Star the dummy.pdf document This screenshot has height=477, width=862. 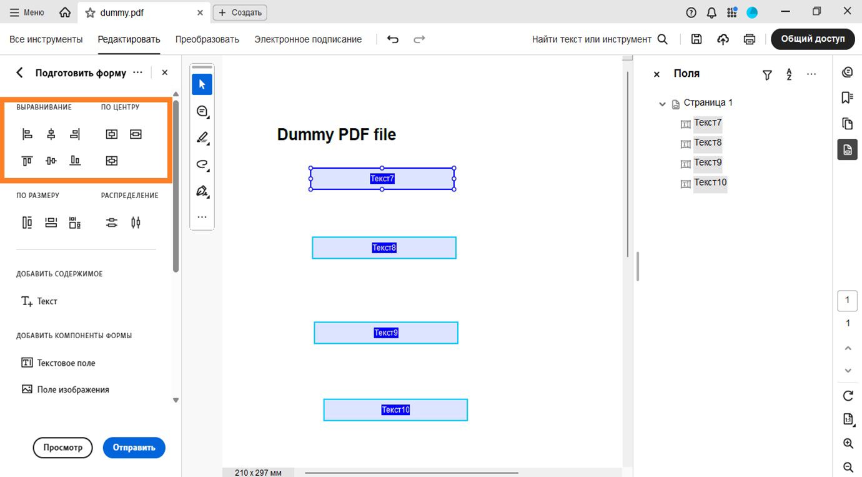[90, 13]
